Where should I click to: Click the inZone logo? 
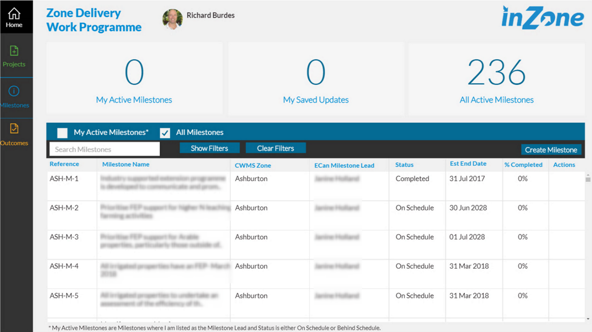click(543, 18)
